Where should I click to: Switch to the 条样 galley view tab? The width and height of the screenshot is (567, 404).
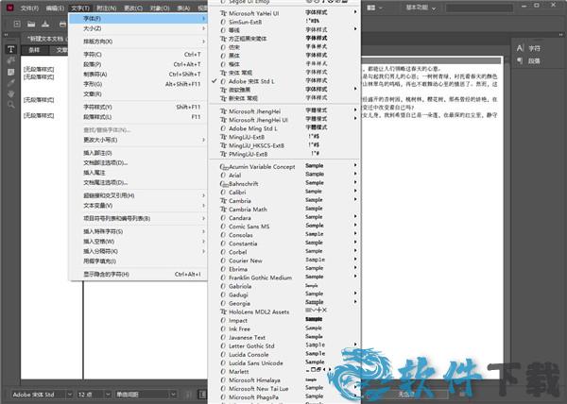(34, 50)
